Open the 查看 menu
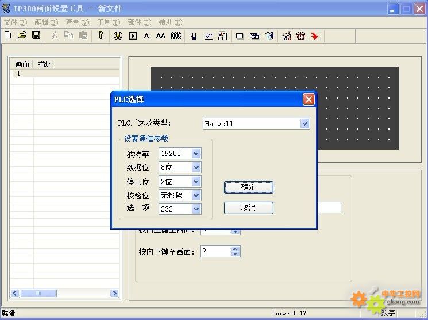The height and width of the screenshot is (320, 428). pyautogui.click(x=78, y=22)
